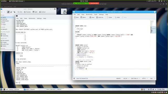Go back using Dolphin's back arrow
This screenshot has height=94, width=168.
tap(2, 12)
